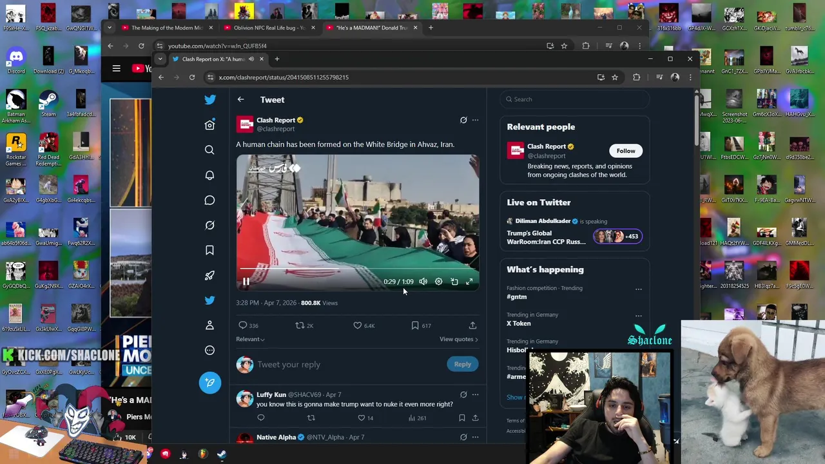
Task: Click the Twitter bird logo at top
Action: click(x=210, y=100)
